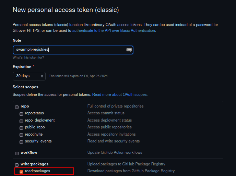This screenshot has height=176, width=236.
Task: Open the Expiration 30 days dropdown
Action: click(29, 76)
